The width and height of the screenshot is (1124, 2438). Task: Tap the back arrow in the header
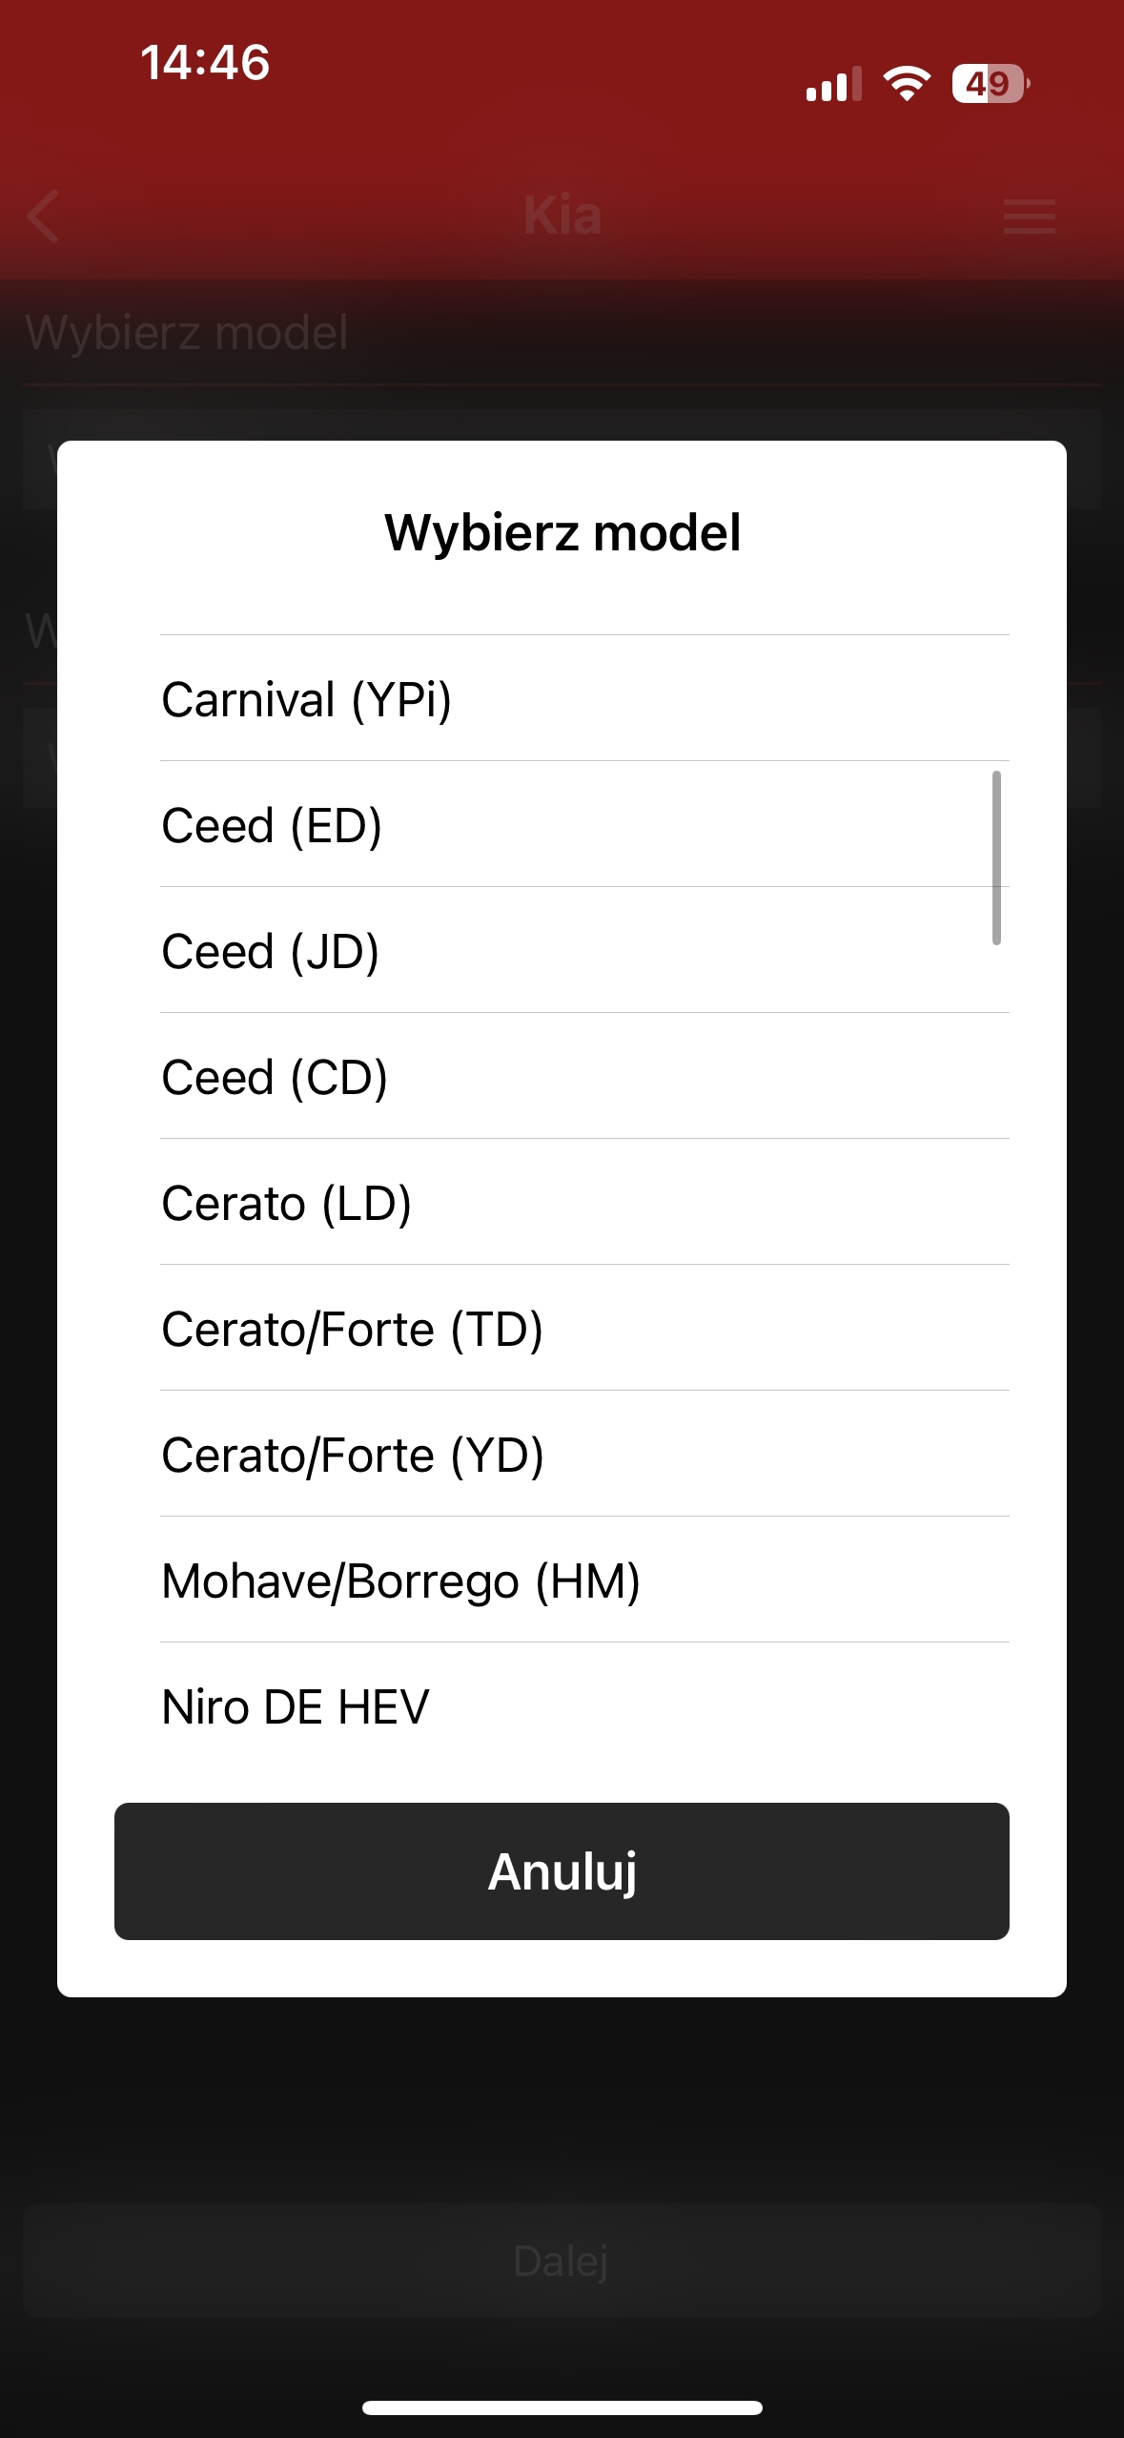pyautogui.click(x=44, y=217)
